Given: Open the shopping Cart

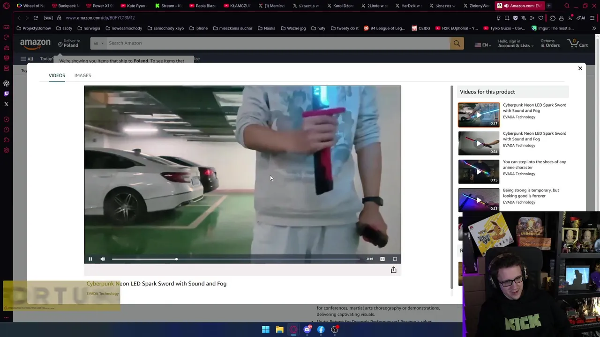Looking at the screenshot, I should click(577, 44).
